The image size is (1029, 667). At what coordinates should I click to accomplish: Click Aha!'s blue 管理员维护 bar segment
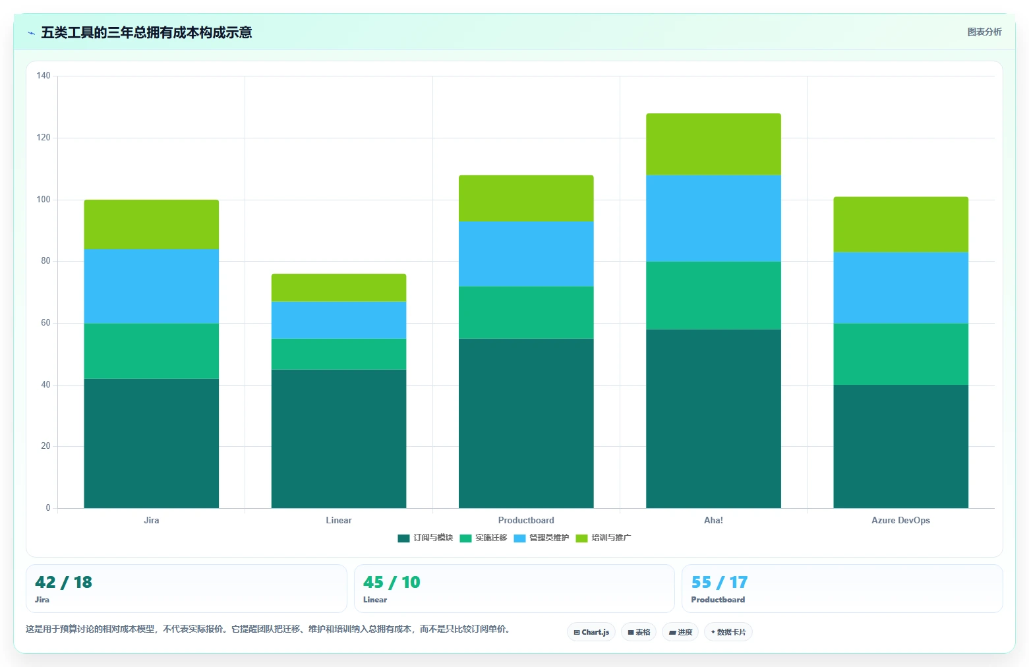(713, 219)
